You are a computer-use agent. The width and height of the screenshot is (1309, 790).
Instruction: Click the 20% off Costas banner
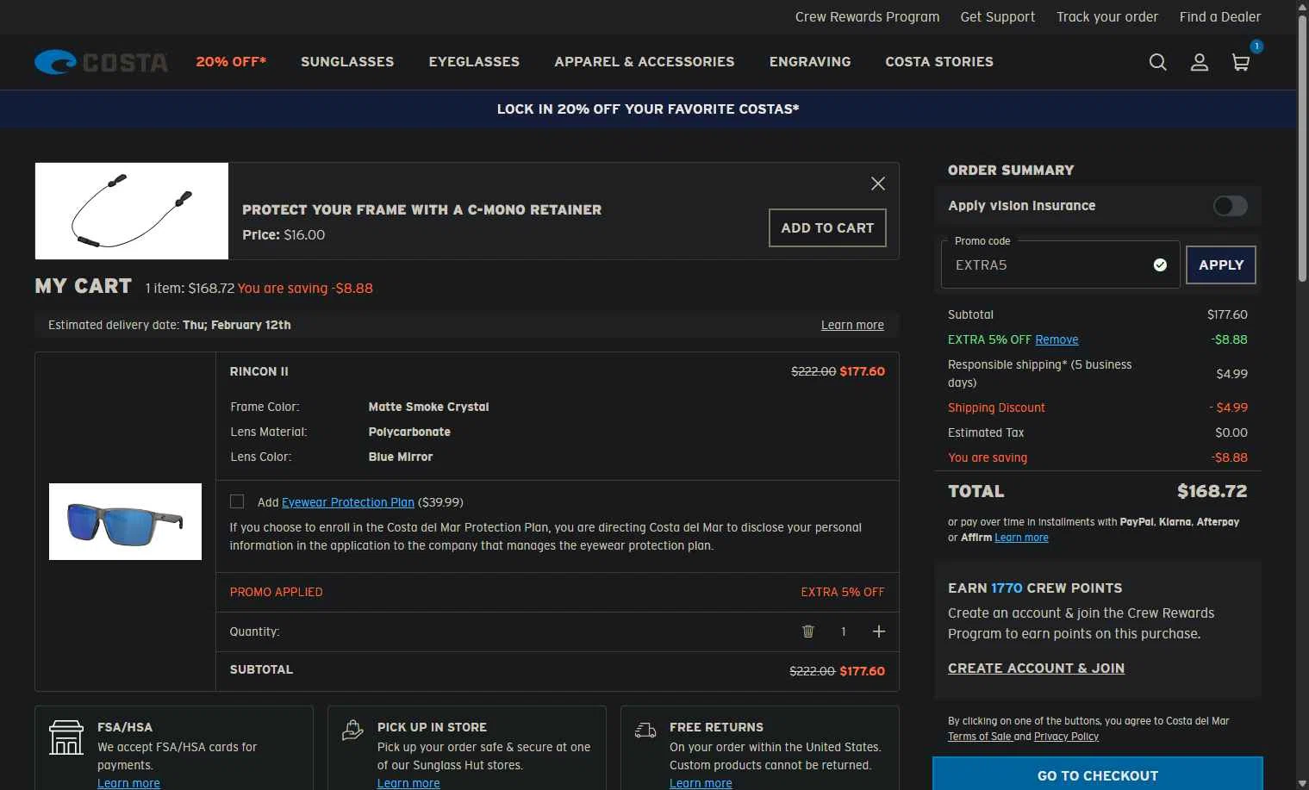(648, 109)
